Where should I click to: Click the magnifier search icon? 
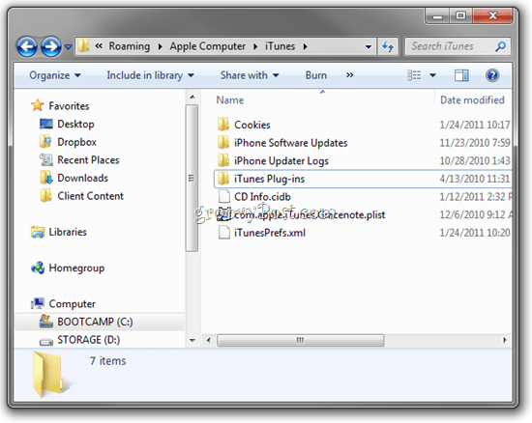click(501, 46)
